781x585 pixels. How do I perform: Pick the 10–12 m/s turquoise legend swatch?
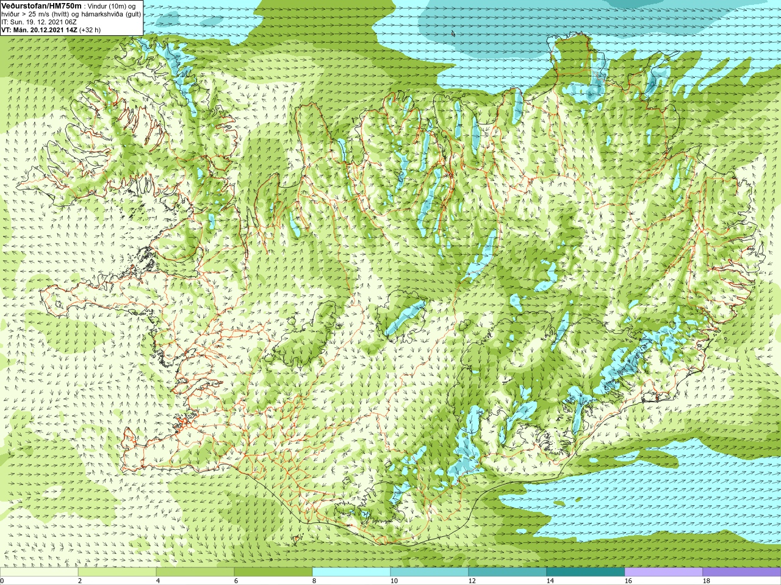click(430, 572)
